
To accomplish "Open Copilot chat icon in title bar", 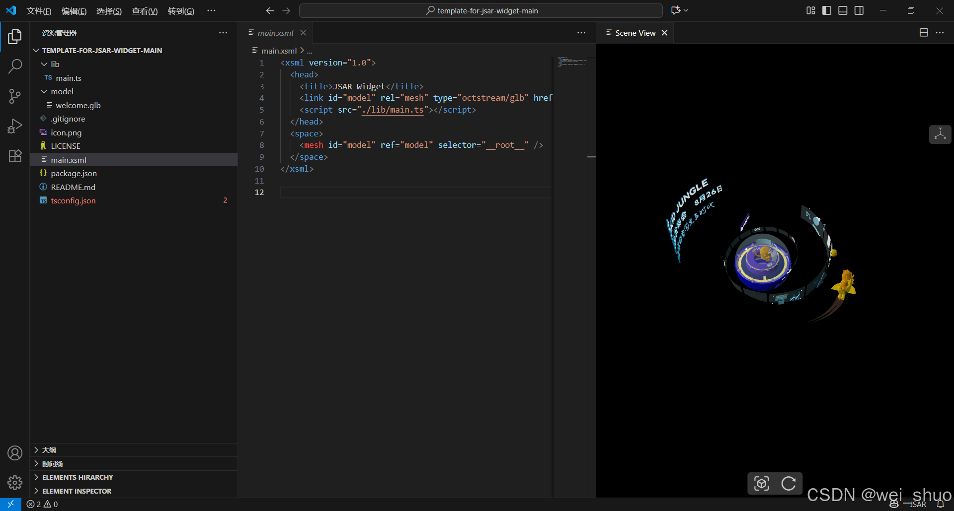I will [x=675, y=10].
